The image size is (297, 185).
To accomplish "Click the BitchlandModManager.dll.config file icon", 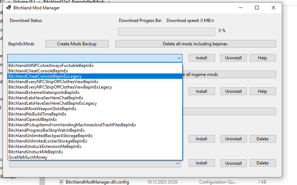I will pyautogui.click(x=61, y=182).
